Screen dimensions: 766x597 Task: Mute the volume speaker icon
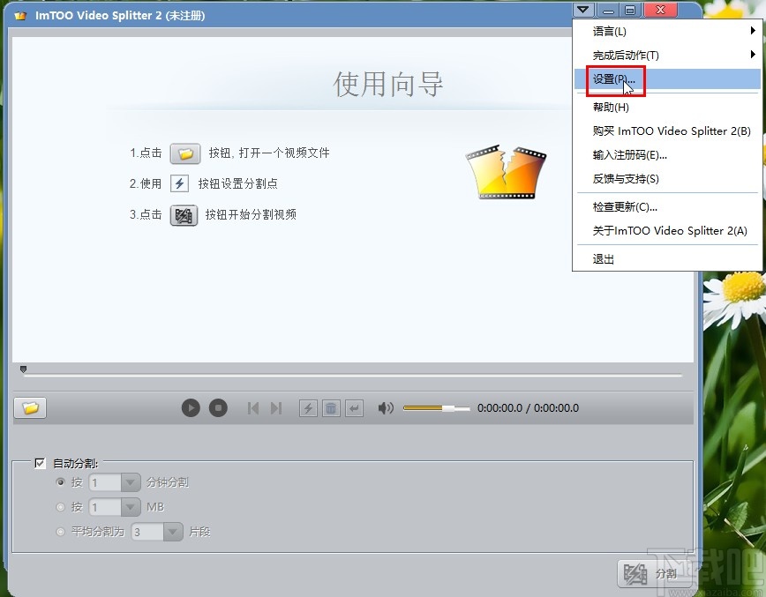click(386, 407)
